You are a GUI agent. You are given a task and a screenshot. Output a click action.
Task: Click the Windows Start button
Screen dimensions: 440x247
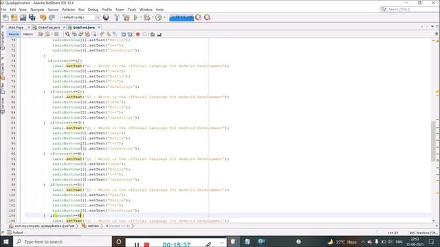[x=6, y=242]
